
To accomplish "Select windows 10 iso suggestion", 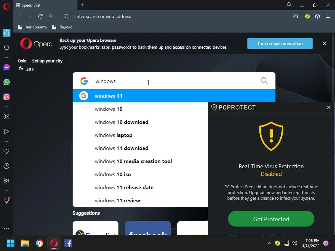I will [x=140, y=175].
